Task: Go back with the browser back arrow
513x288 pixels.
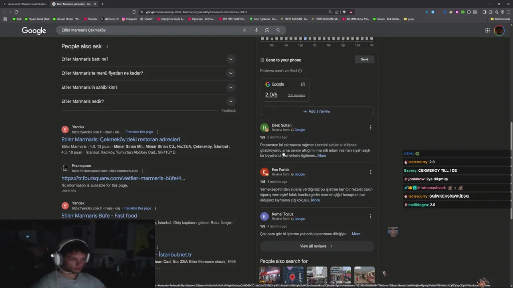Action: click(5, 12)
